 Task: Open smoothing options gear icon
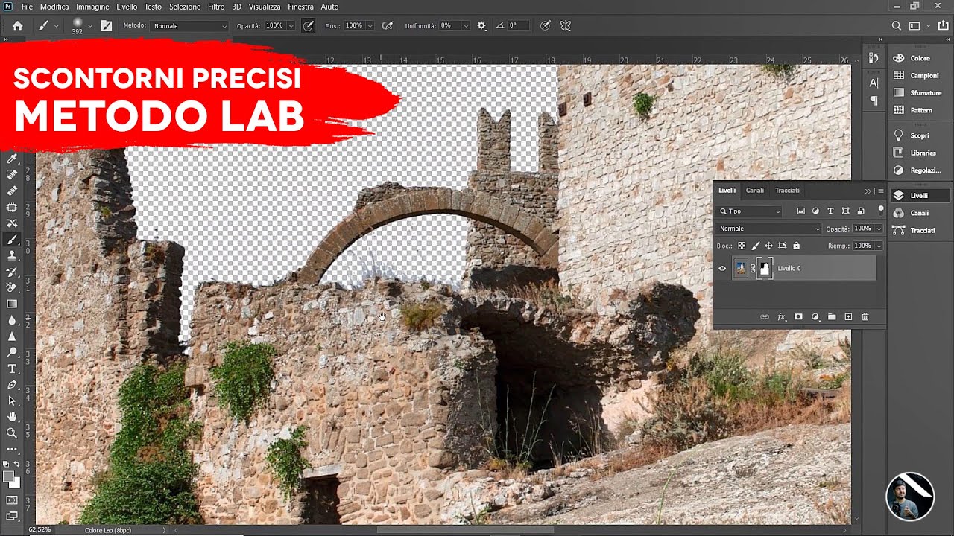pyautogui.click(x=481, y=25)
